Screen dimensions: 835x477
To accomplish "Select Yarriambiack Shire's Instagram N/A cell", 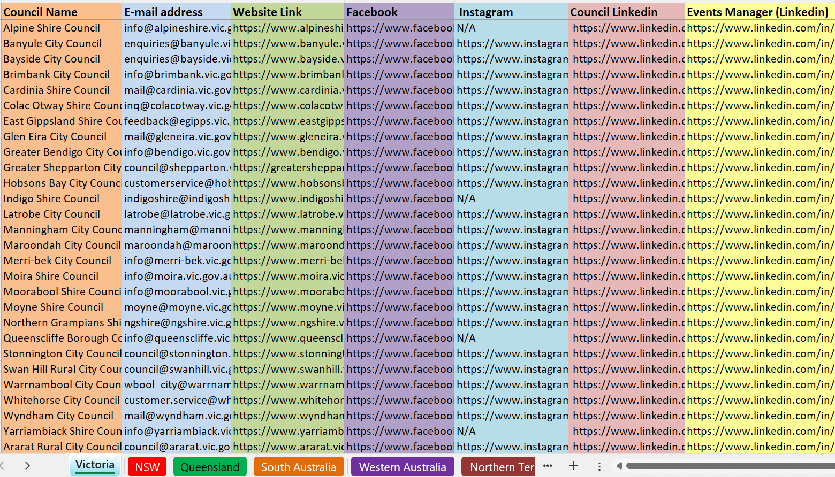I will pos(511,431).
